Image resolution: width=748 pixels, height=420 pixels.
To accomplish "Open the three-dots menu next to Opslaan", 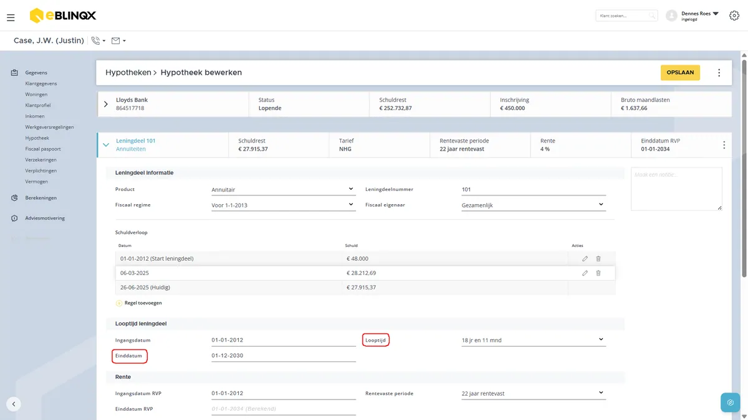I will point(719,73).
